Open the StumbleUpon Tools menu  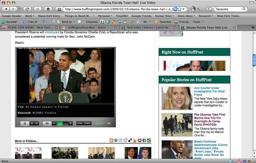[x=198, y=22]
